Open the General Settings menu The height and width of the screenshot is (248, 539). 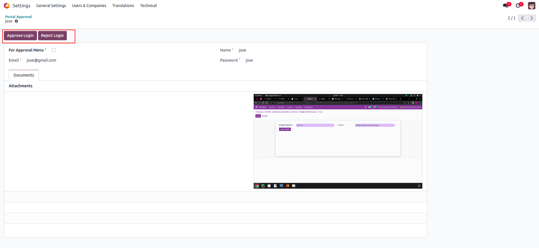coord(51,6)
